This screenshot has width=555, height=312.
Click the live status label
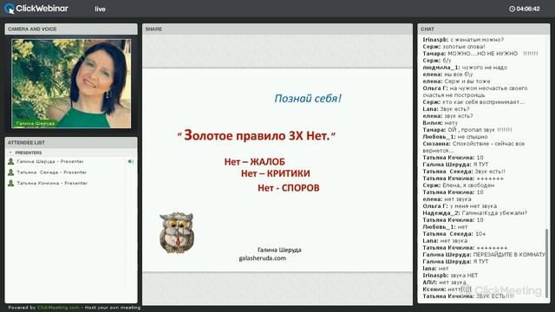click(101, 10)
